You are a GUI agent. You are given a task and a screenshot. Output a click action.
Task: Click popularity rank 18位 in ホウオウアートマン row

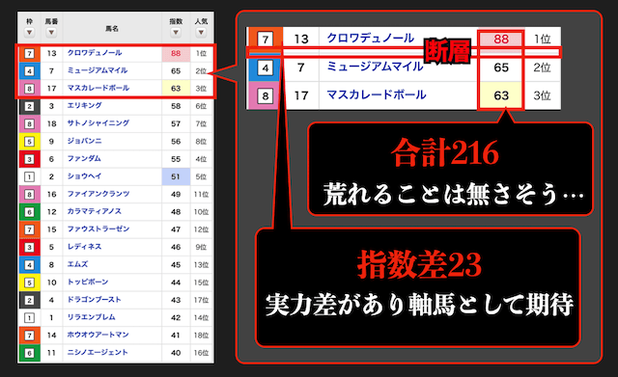pos(201,336)
